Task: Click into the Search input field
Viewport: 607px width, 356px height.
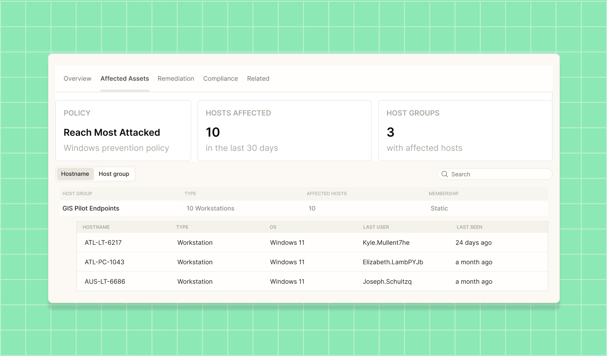Action: click(x=495, y=174)
